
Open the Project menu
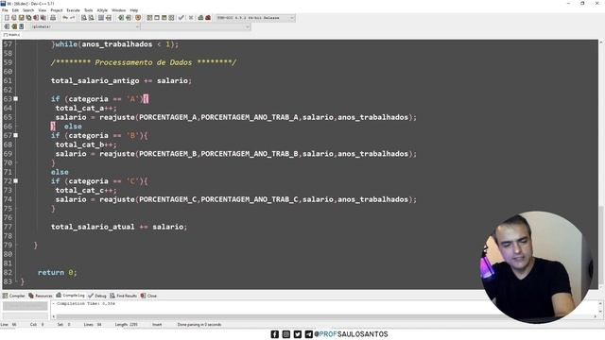(57, 10)
